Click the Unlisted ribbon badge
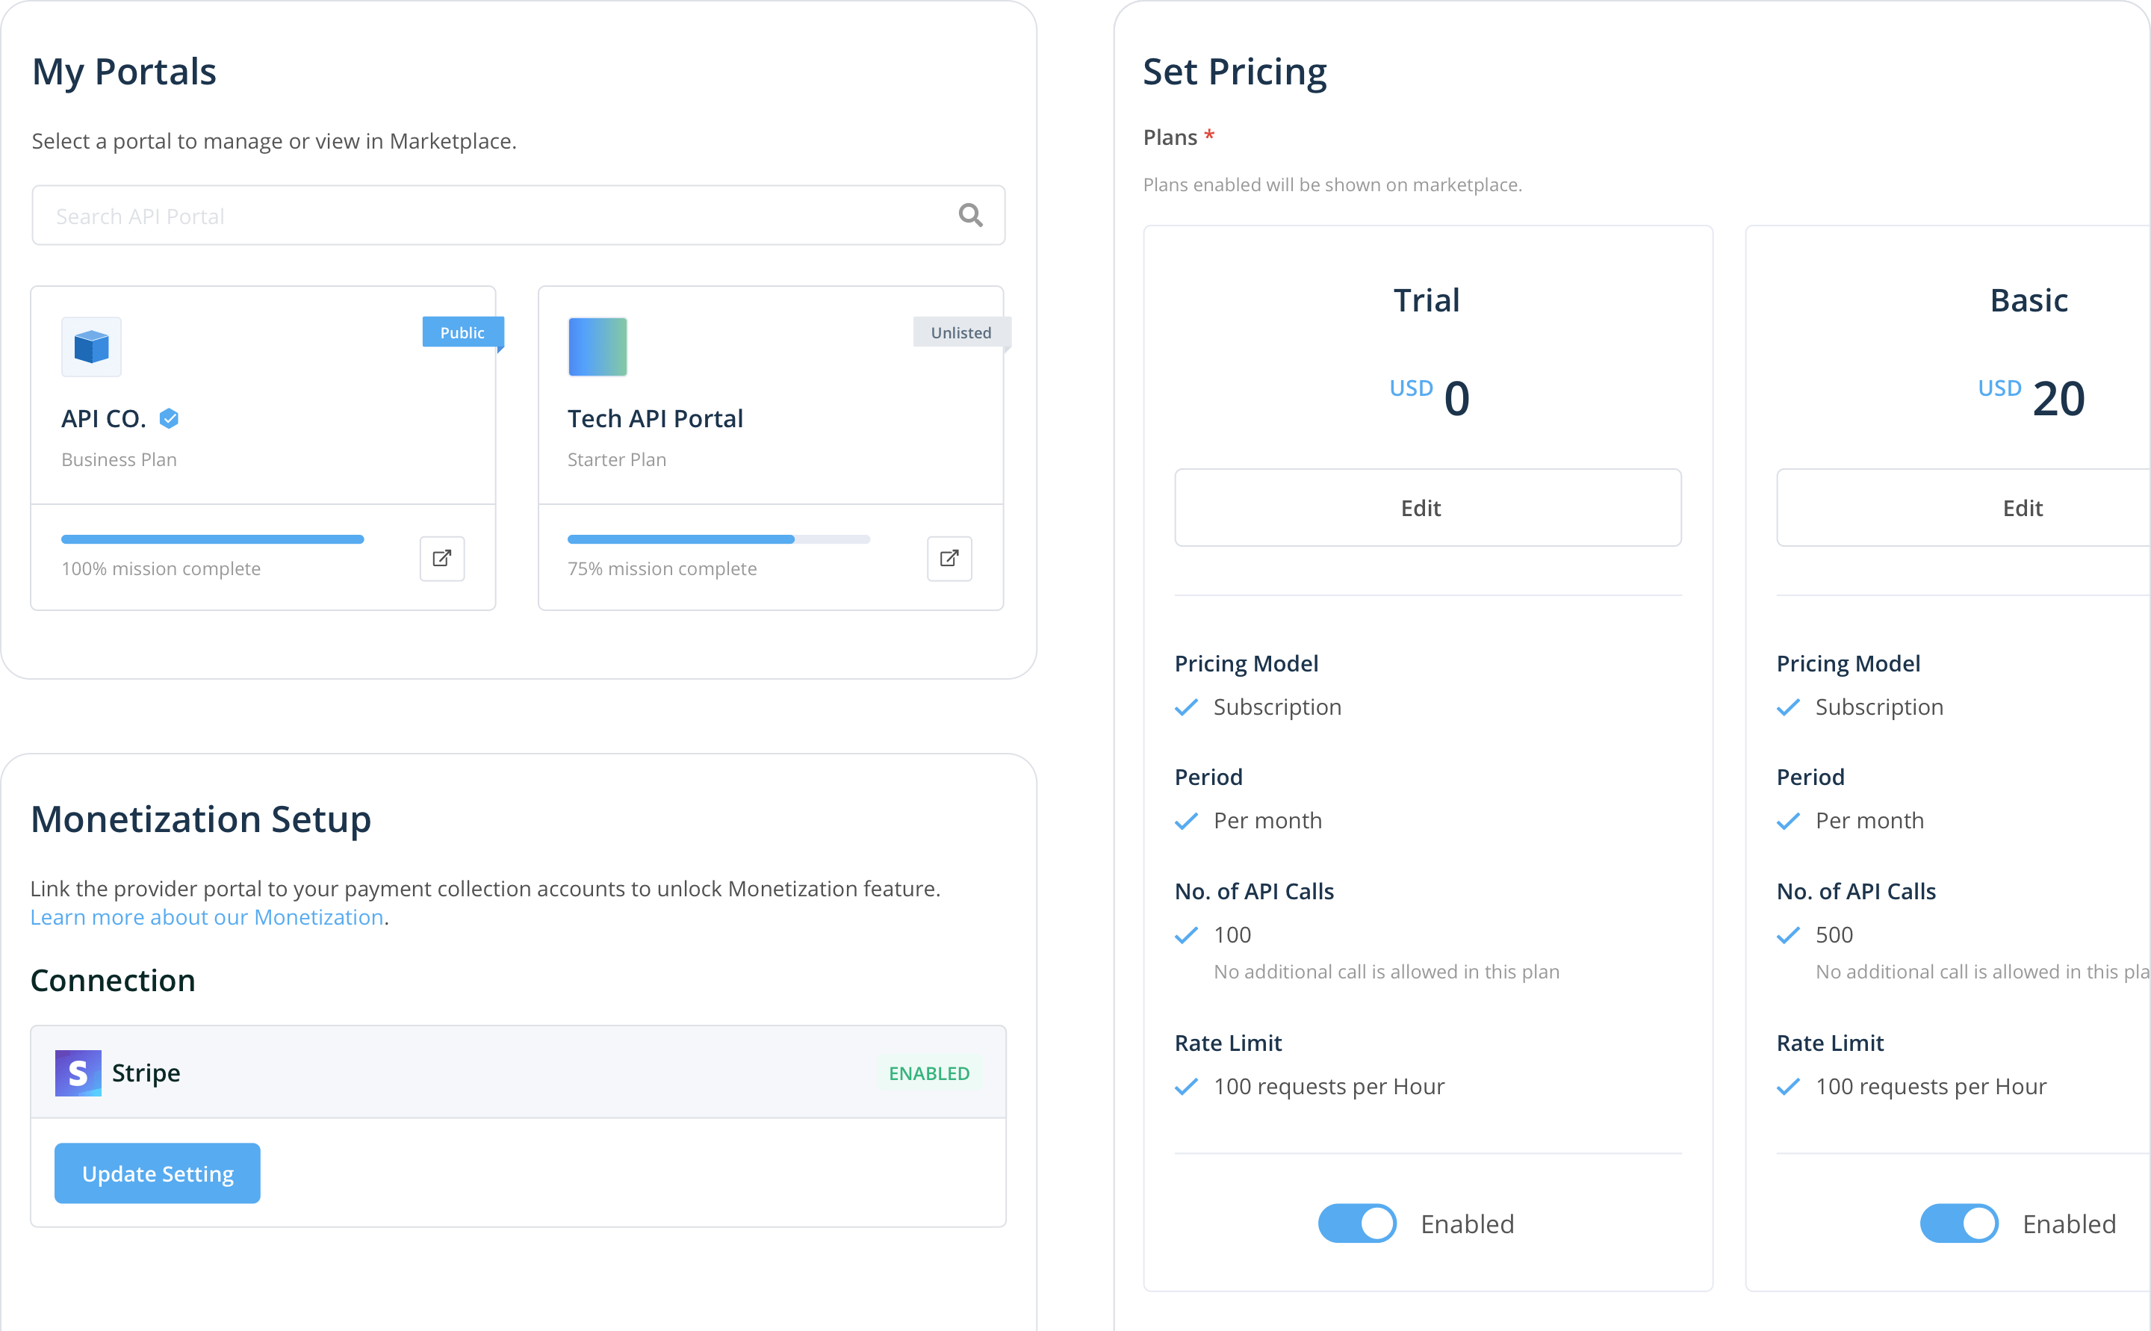Image resolution: width=2151 pixels, height=1331 pixels. point(960,333)
